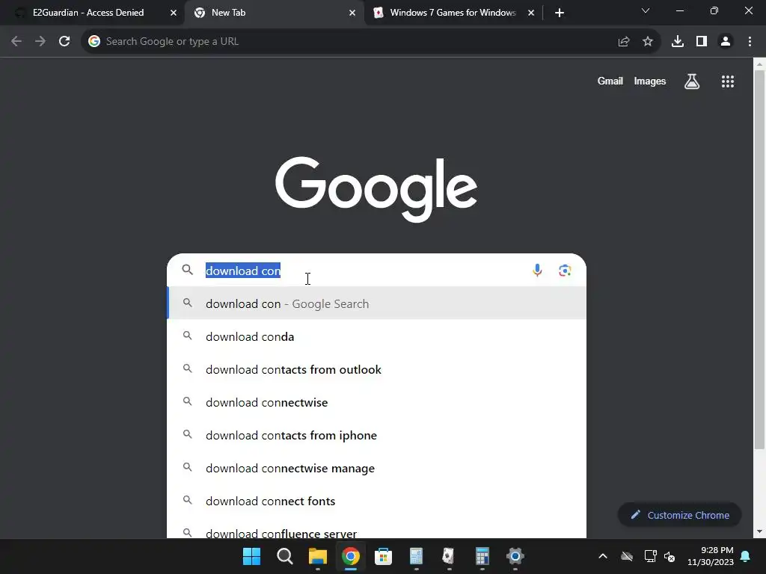Open a new tab with plus button

click(560, 13)
